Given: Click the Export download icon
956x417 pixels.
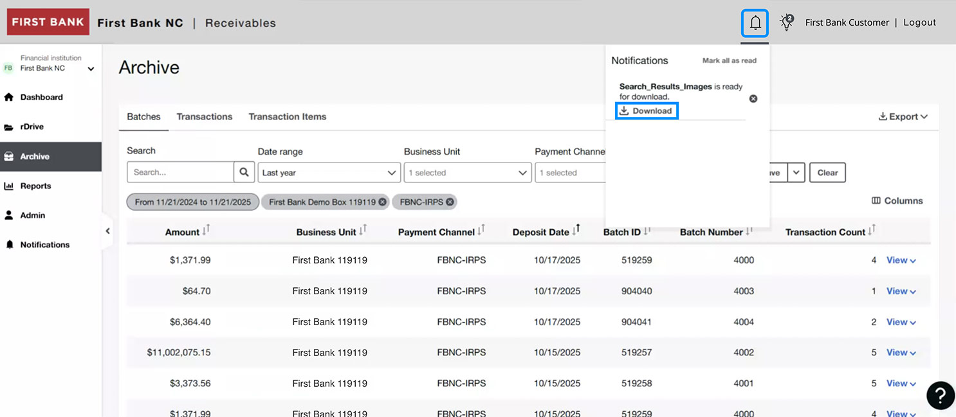Looking at the screenshot, I should click(884, 116).
